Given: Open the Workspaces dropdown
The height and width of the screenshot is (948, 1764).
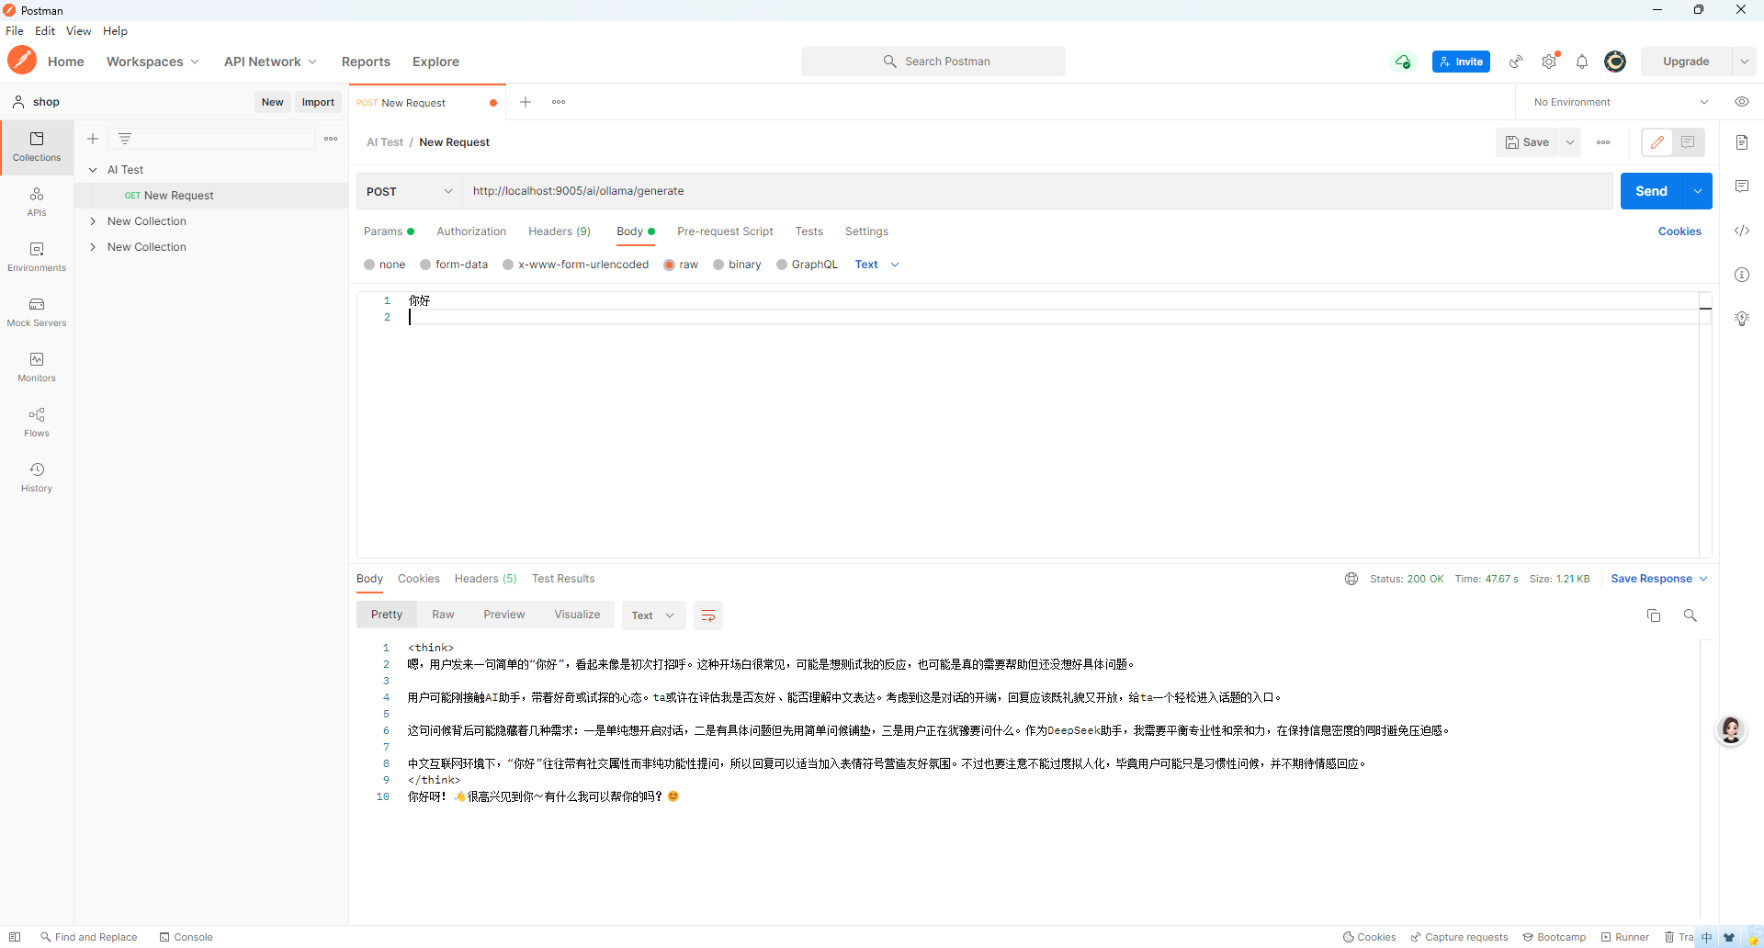Looking at the screenshot, I should pyautogui.click(x=153, y=62).
